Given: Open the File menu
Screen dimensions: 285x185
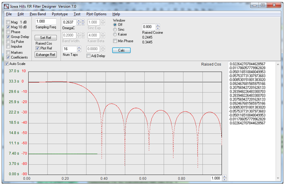Looking at the screenshot, I should tap(9, 14).
